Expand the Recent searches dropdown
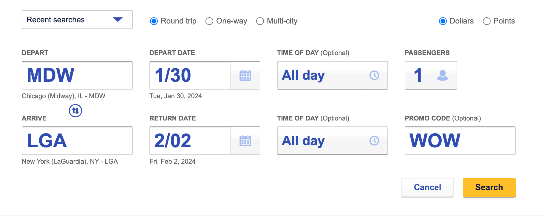The width and height of the screenshot is (544, 216). pyautogui.click(x=77, y=20)
